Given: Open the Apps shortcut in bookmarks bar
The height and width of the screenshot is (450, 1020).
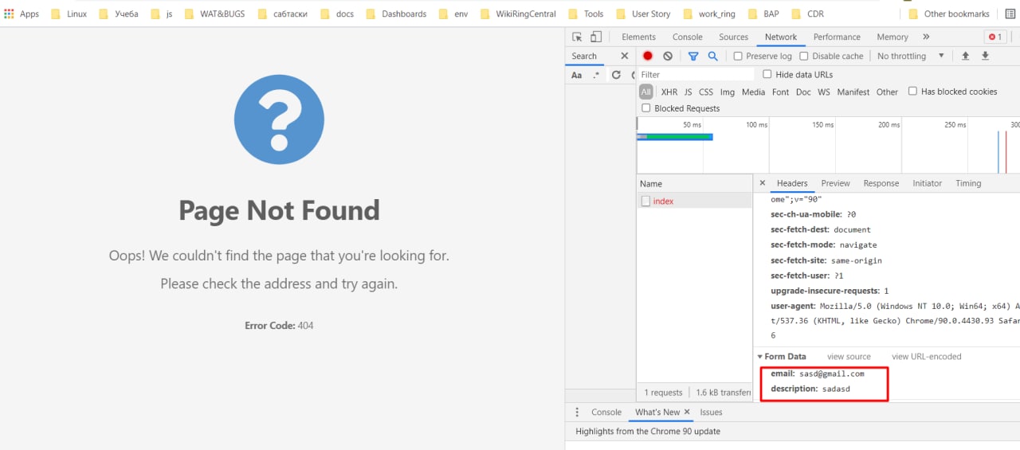Looking at the screenshot, I should [22, 14].
